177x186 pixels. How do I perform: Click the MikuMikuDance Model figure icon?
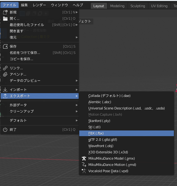(84, 158)
